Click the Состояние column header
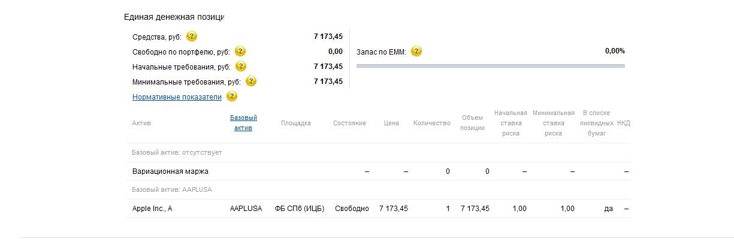734x241 pixels. point(349,123)
